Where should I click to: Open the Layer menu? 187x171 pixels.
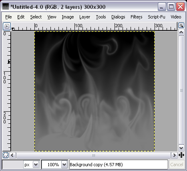tap(84, 17)
